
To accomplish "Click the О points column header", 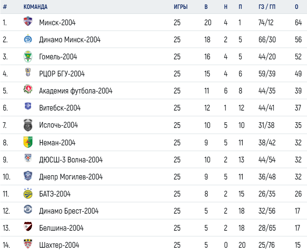I will click(297, 7).
